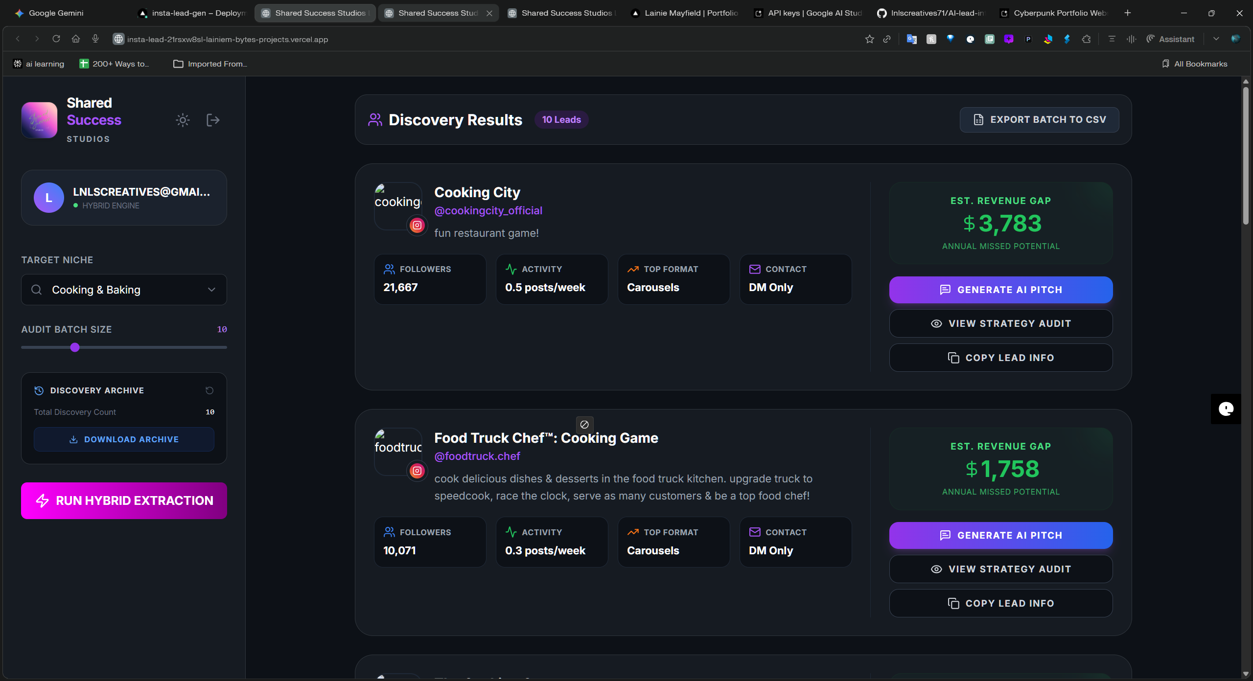Viewport: 1253px width, 681px height.
Task: Click the Instagram badge on Cooking City
Action: (417, 225)
